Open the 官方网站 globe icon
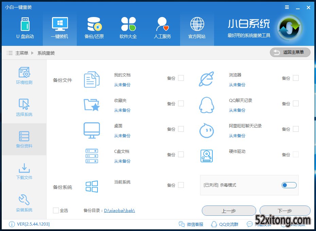This screenshot has height=231, width=316. point(197,24)
